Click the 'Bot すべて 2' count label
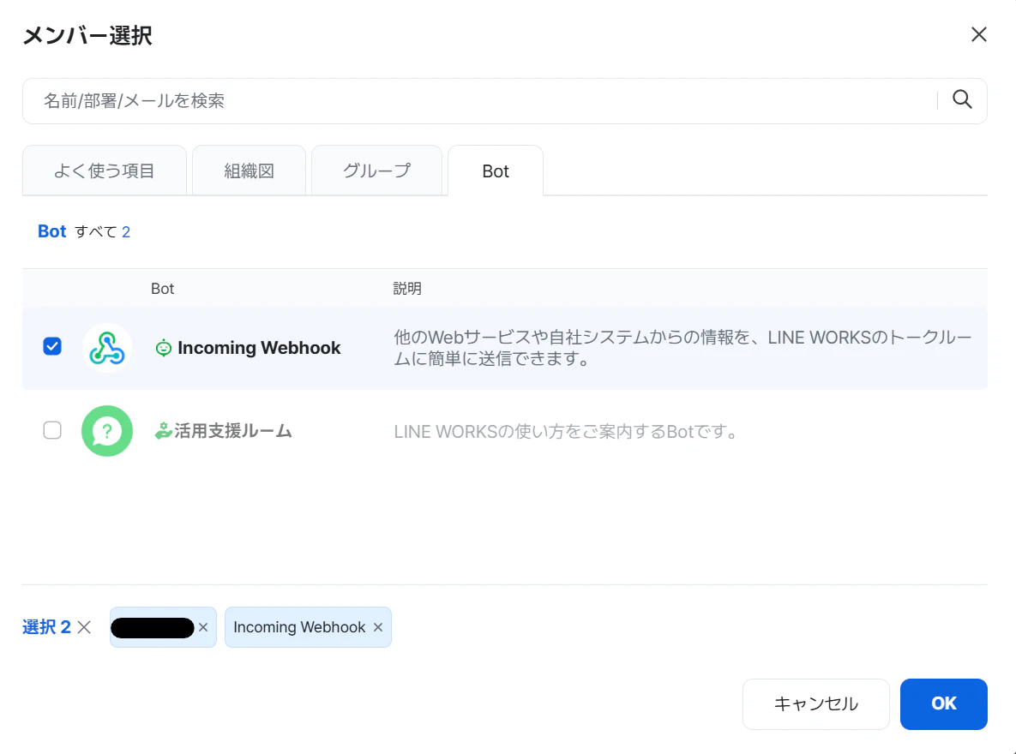 84,231
